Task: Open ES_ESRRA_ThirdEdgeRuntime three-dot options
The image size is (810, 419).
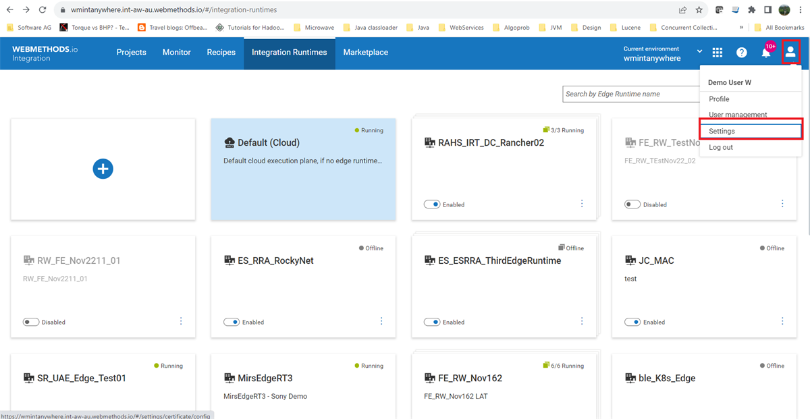Action: point(582,321)
